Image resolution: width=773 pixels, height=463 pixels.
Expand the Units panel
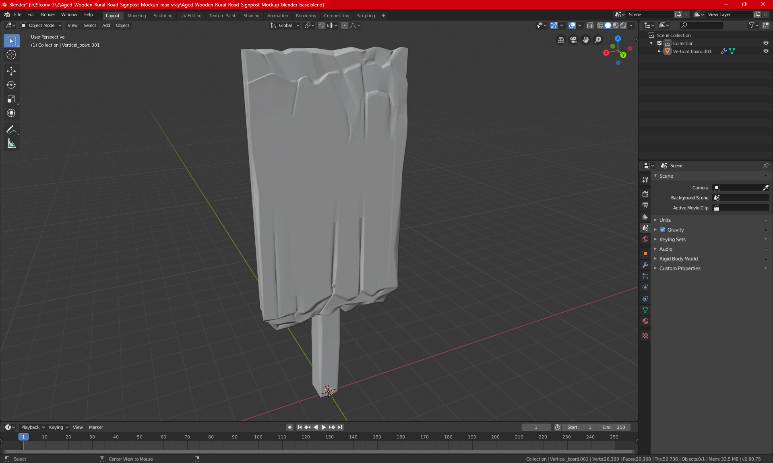pyautogui.click(x=665, y=220)
